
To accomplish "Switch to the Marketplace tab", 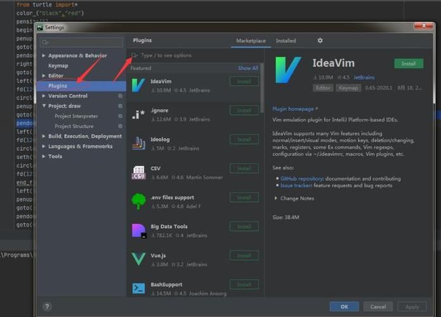I will click(x=251, y=41).
